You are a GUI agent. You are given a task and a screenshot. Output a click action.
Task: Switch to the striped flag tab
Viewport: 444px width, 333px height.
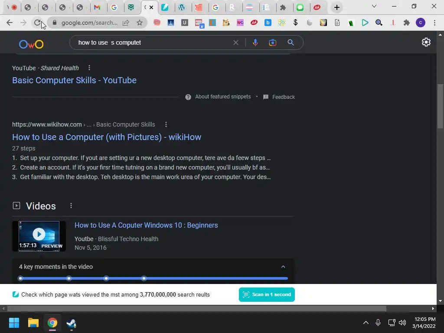tap(249, 7)
